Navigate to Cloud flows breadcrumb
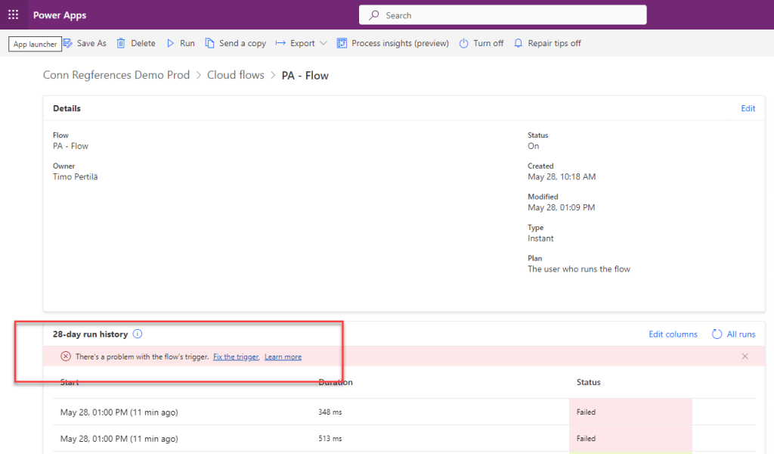This screenshot has width=774, height=454. pyautogui.click(x=236, y=75)
